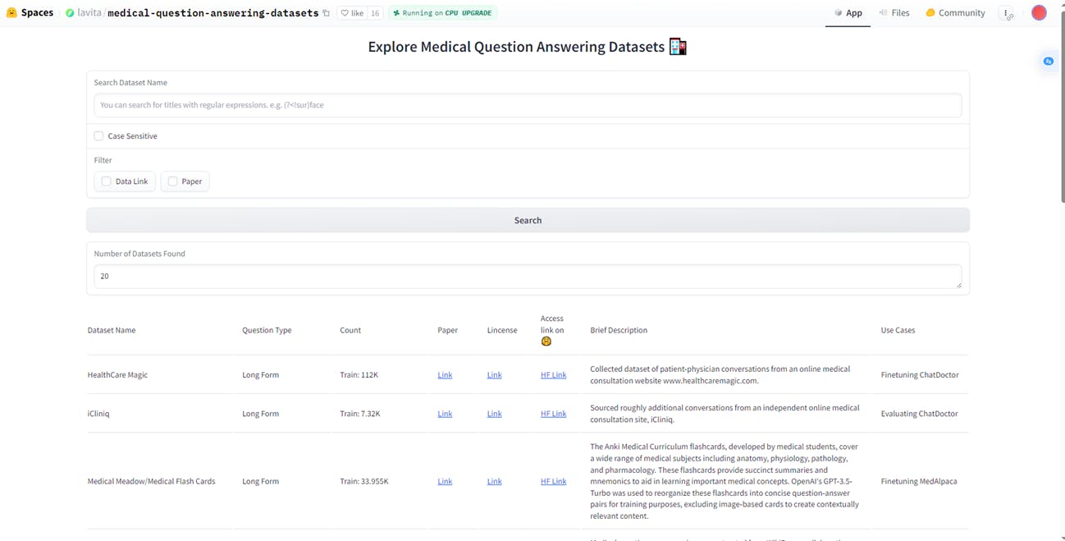Select the iCliniq dataset name cell
The image size is (1065, 541).
98,414
